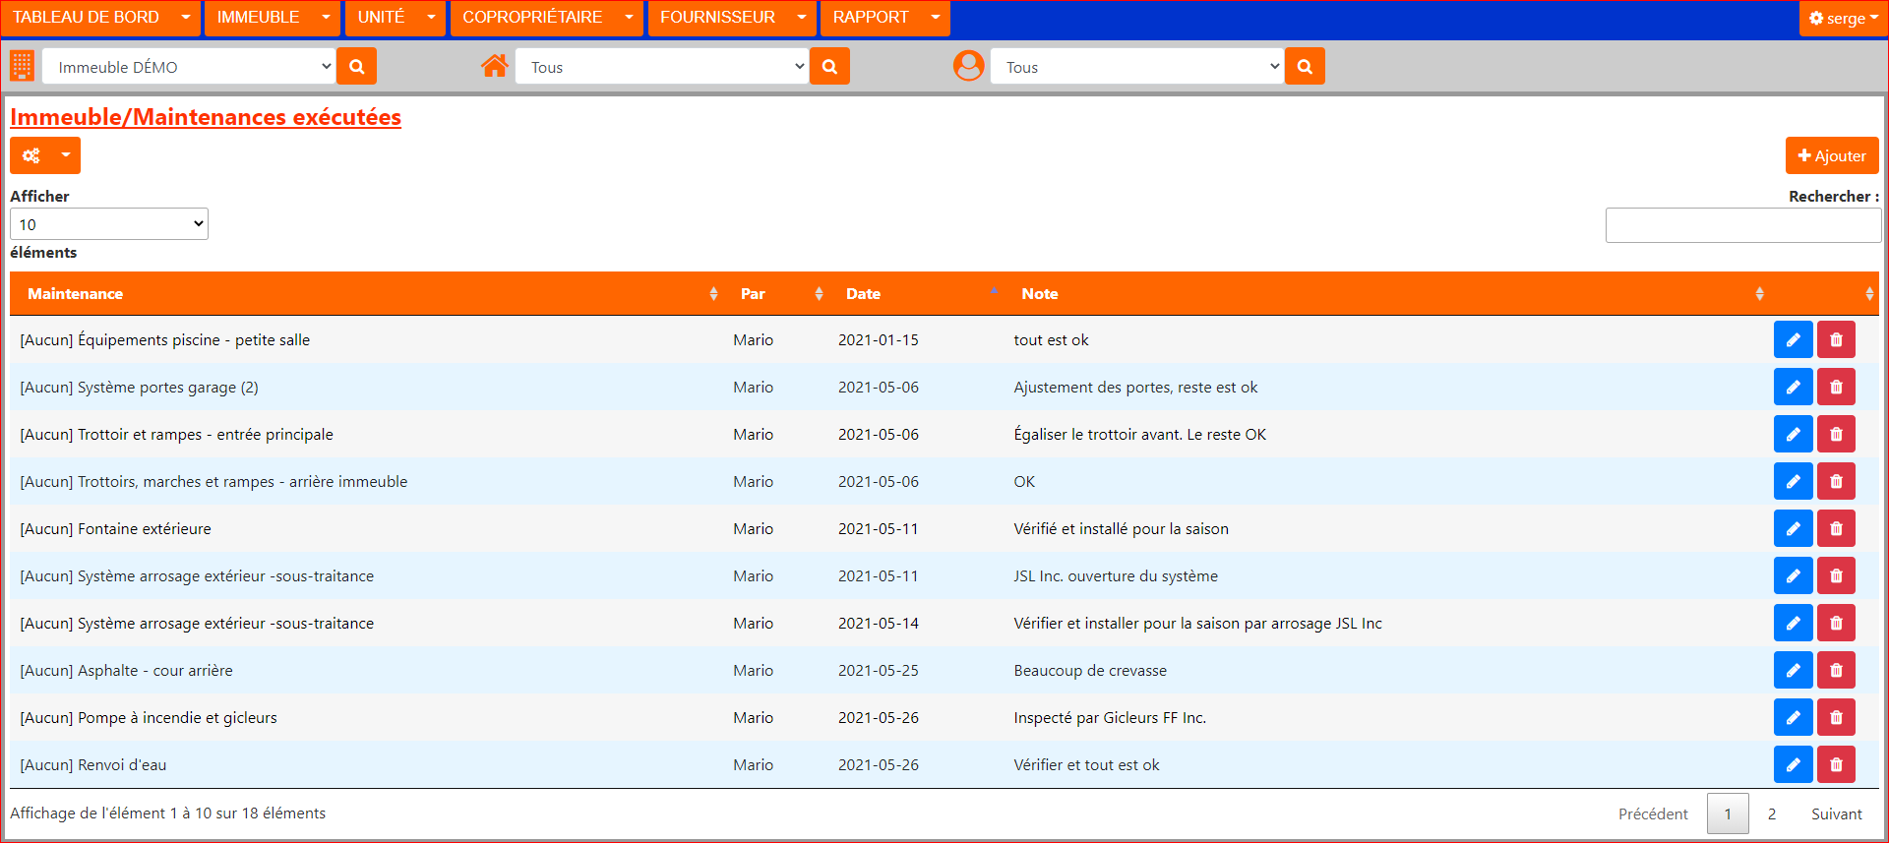Click the Suivant pagination link
1889x843 pixels.
1836,814
